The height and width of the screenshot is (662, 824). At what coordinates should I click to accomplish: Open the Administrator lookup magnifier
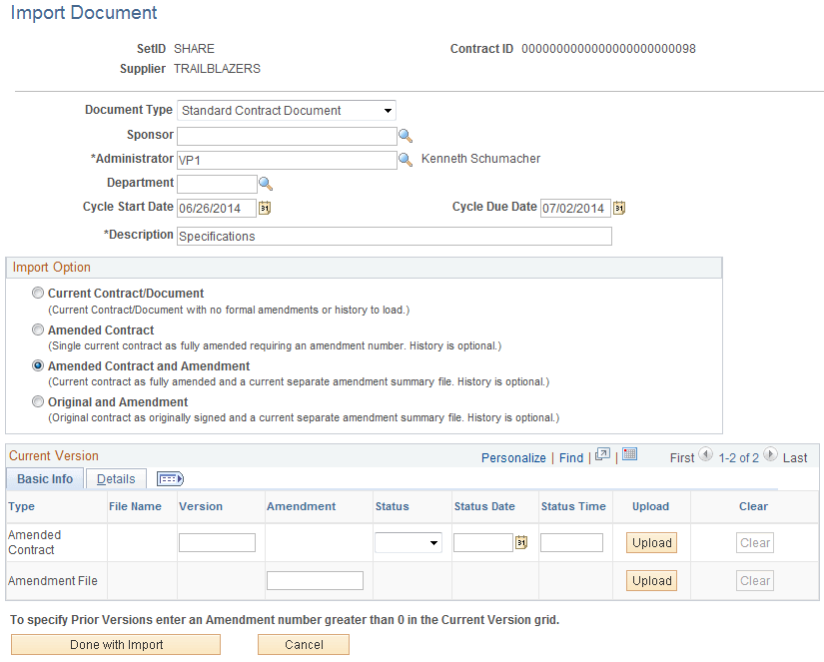[x=405, y=160]
